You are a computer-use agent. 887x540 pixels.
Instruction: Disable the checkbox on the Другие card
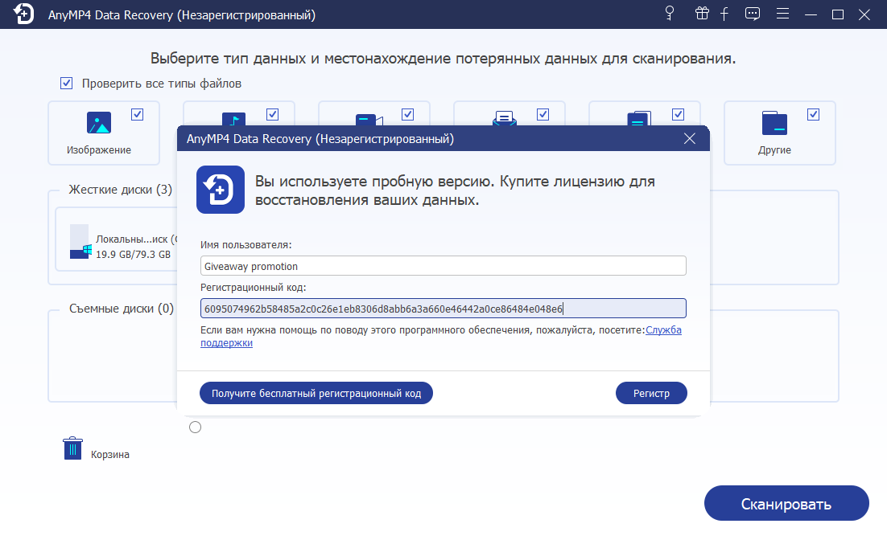(x=814, y=113)
